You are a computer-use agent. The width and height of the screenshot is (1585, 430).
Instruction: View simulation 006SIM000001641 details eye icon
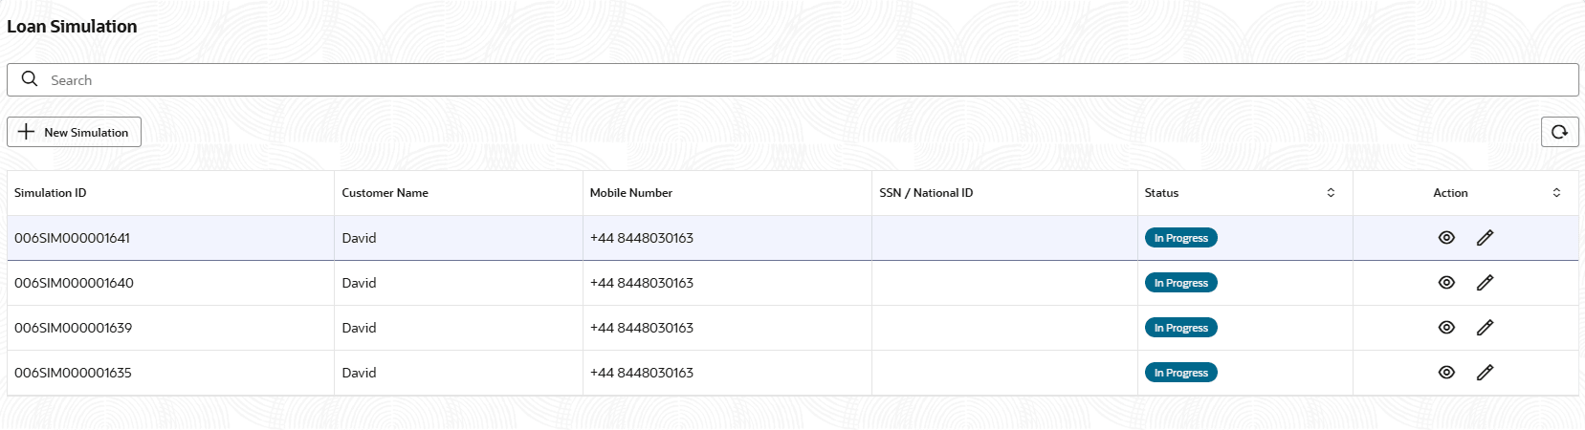pyautogui.click(x=1446, y=238)
